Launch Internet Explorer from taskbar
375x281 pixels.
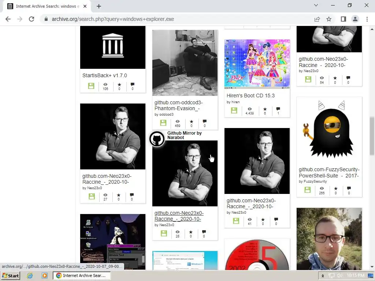[x=30, y=276]
